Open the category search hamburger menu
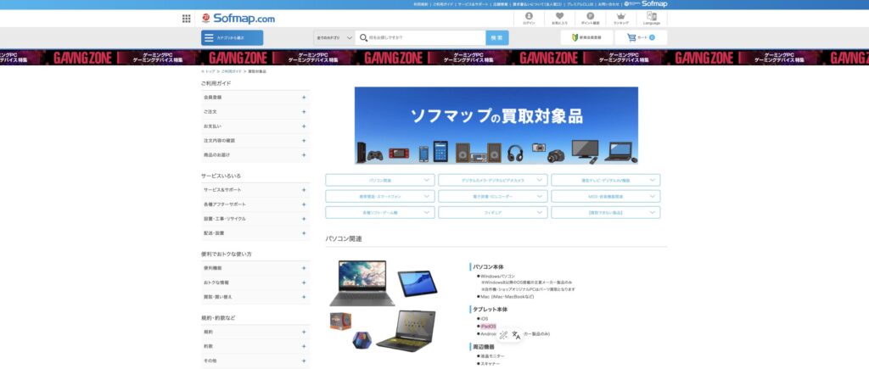The image size is (869, 369). [232, 38]
